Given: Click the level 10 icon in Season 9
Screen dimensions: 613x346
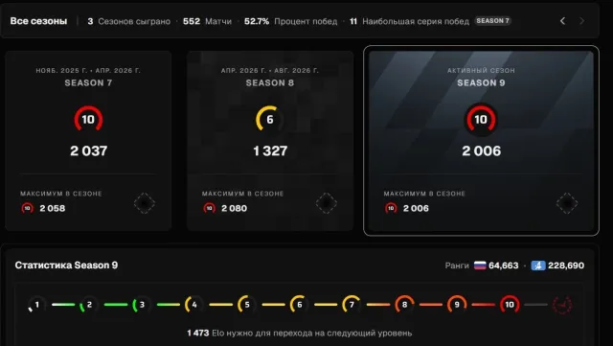Looking at the screenshot, I should pos(481,119).
